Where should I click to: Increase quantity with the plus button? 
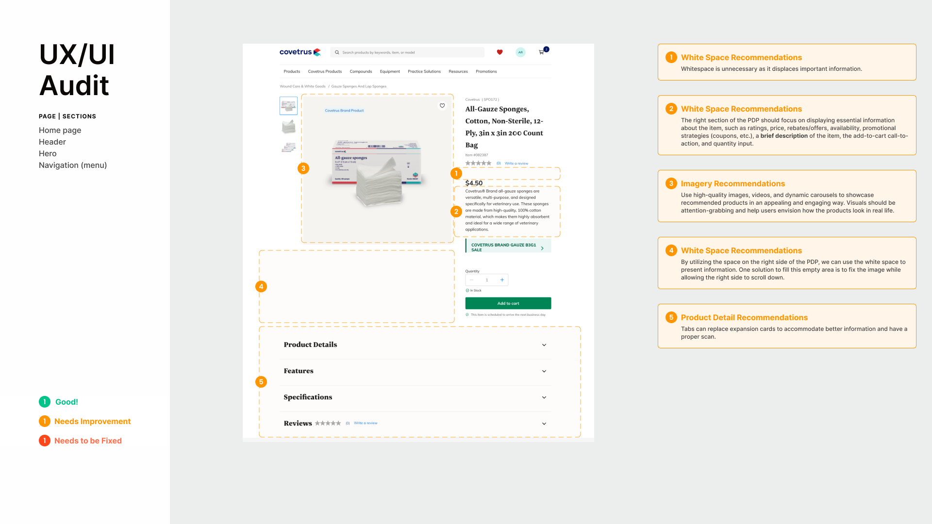pos(502,280)
